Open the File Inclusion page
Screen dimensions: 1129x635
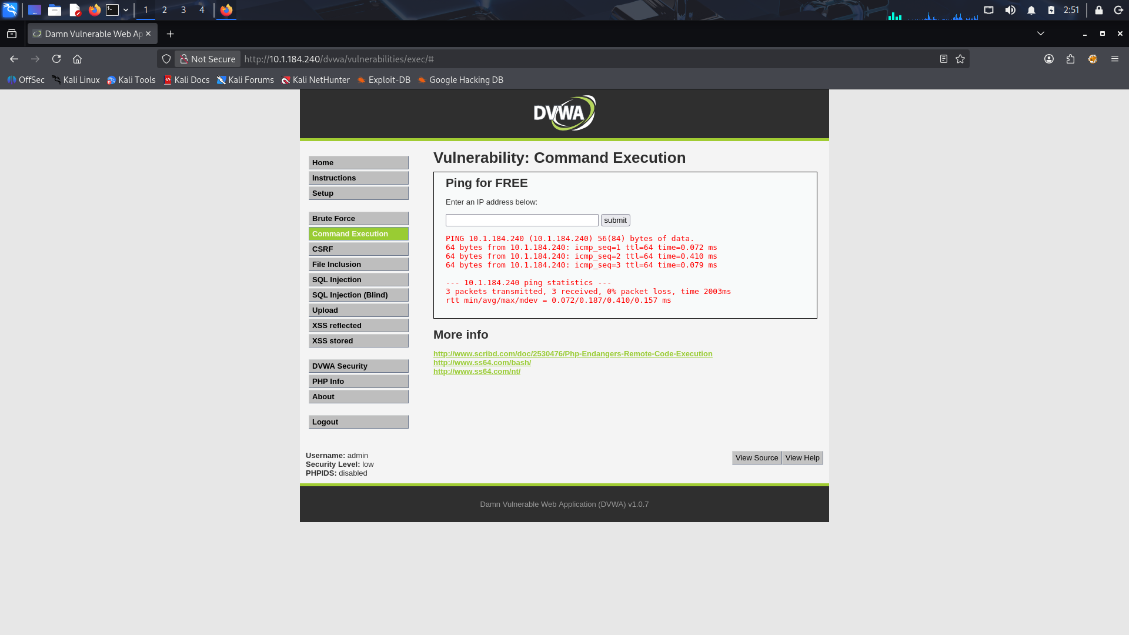click(359, 265)
